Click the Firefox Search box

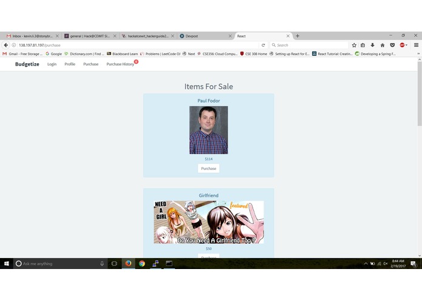310,45
